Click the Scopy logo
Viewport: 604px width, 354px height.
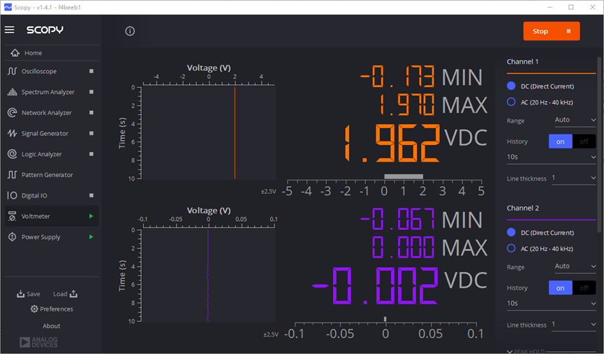pos(45,29)
